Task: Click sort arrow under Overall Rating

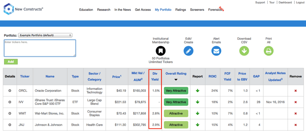Action: point(176,80)
